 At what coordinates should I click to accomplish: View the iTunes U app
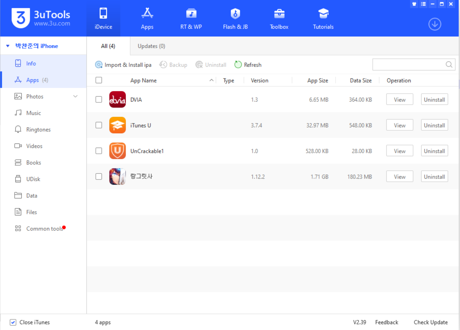click(x=399, y=125)
